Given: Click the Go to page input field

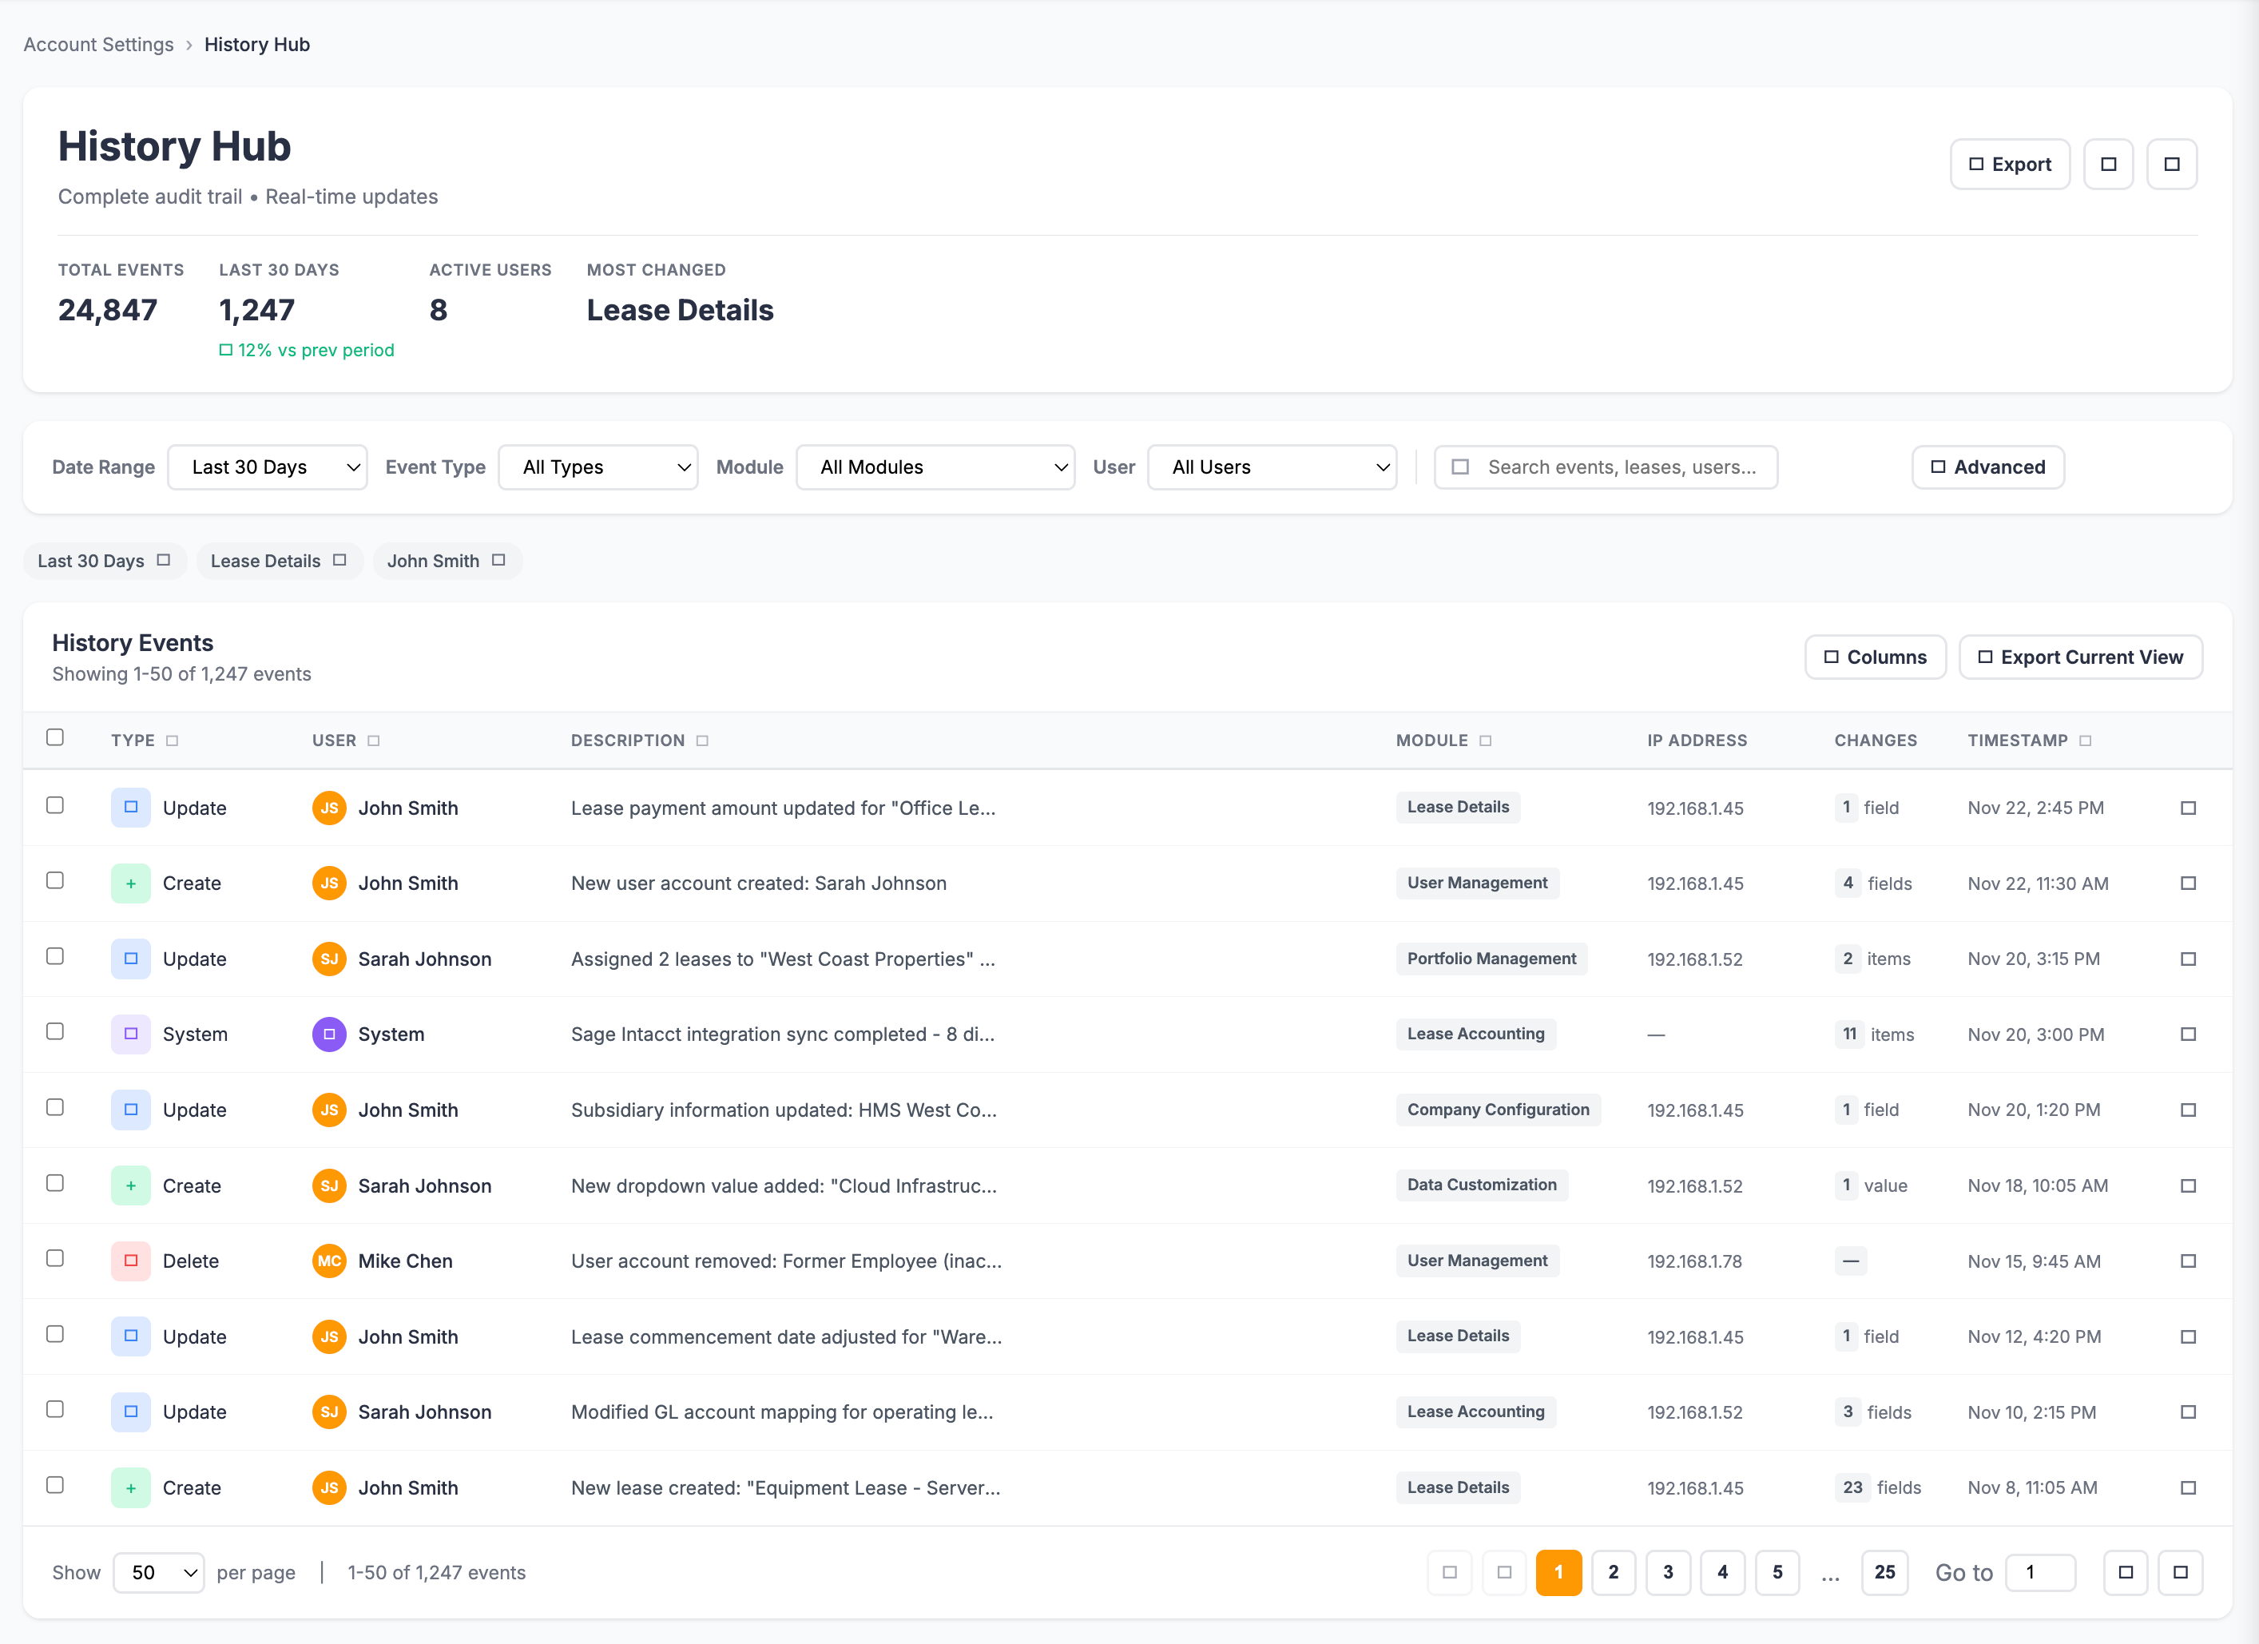Looking at the screenshot, I should pyautogui.click(x=2040, y=1572).
